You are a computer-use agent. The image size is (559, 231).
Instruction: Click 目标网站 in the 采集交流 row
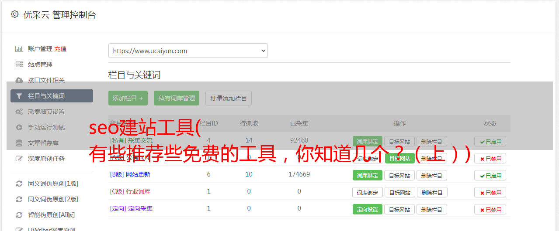tap(399, 141)
